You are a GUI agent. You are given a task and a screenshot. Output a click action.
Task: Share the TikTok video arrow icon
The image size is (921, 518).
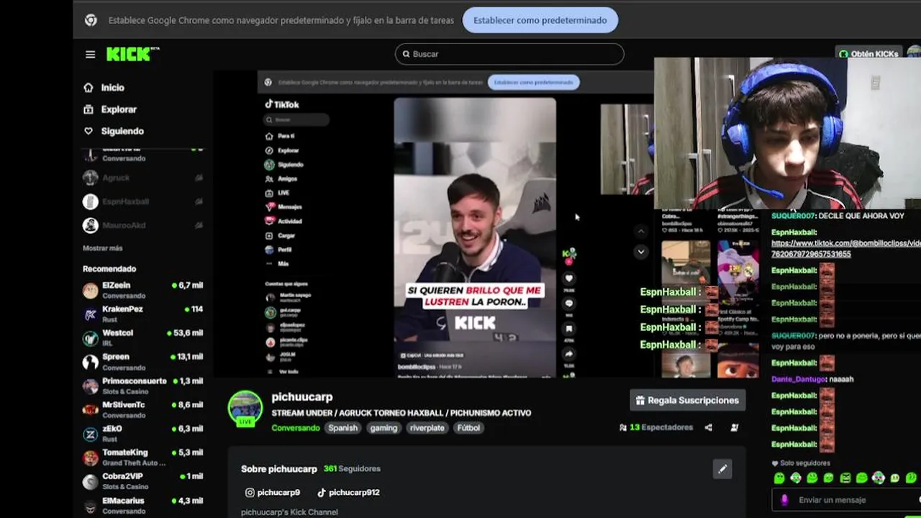point(568,354)
